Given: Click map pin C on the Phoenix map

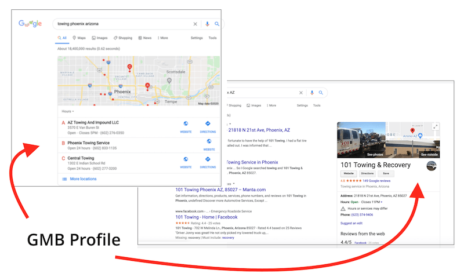Looking at the screenshot, I should [129, 67].
